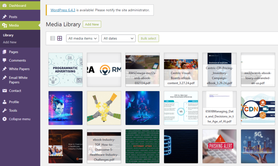Click the Profile person icon
Screen dimensions: 278x166
coord(5,102)
